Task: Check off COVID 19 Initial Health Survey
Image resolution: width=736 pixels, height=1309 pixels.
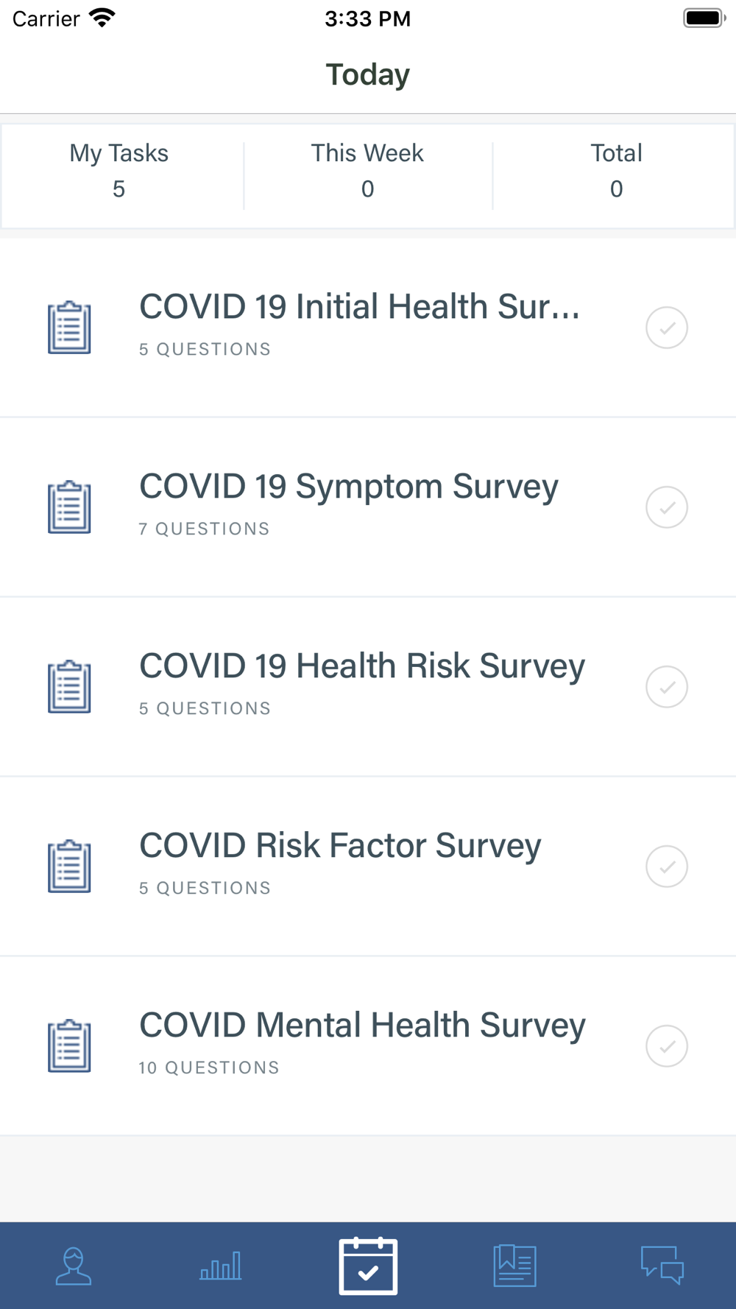Action: point(667,328)
